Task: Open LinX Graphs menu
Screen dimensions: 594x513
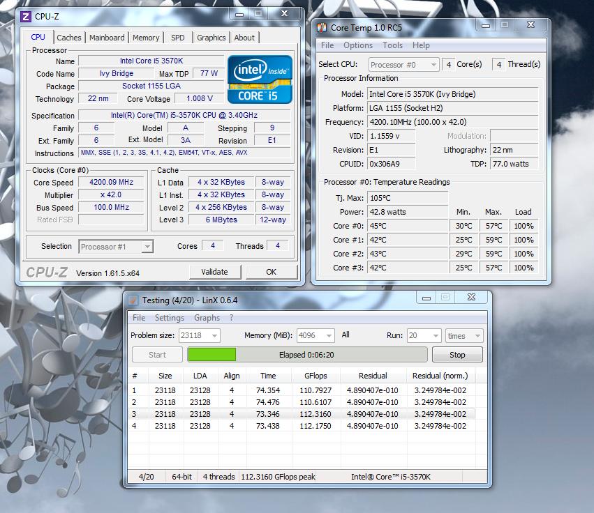Action: click(x=207, y=318)
